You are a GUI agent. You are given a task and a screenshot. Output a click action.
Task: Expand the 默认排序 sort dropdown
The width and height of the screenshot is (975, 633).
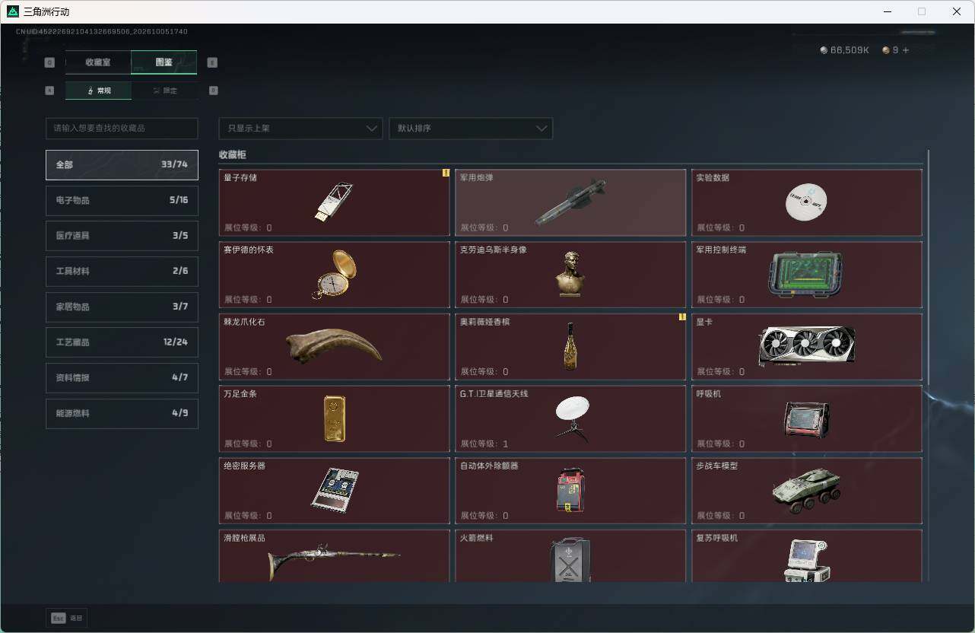tap(471, 129)
